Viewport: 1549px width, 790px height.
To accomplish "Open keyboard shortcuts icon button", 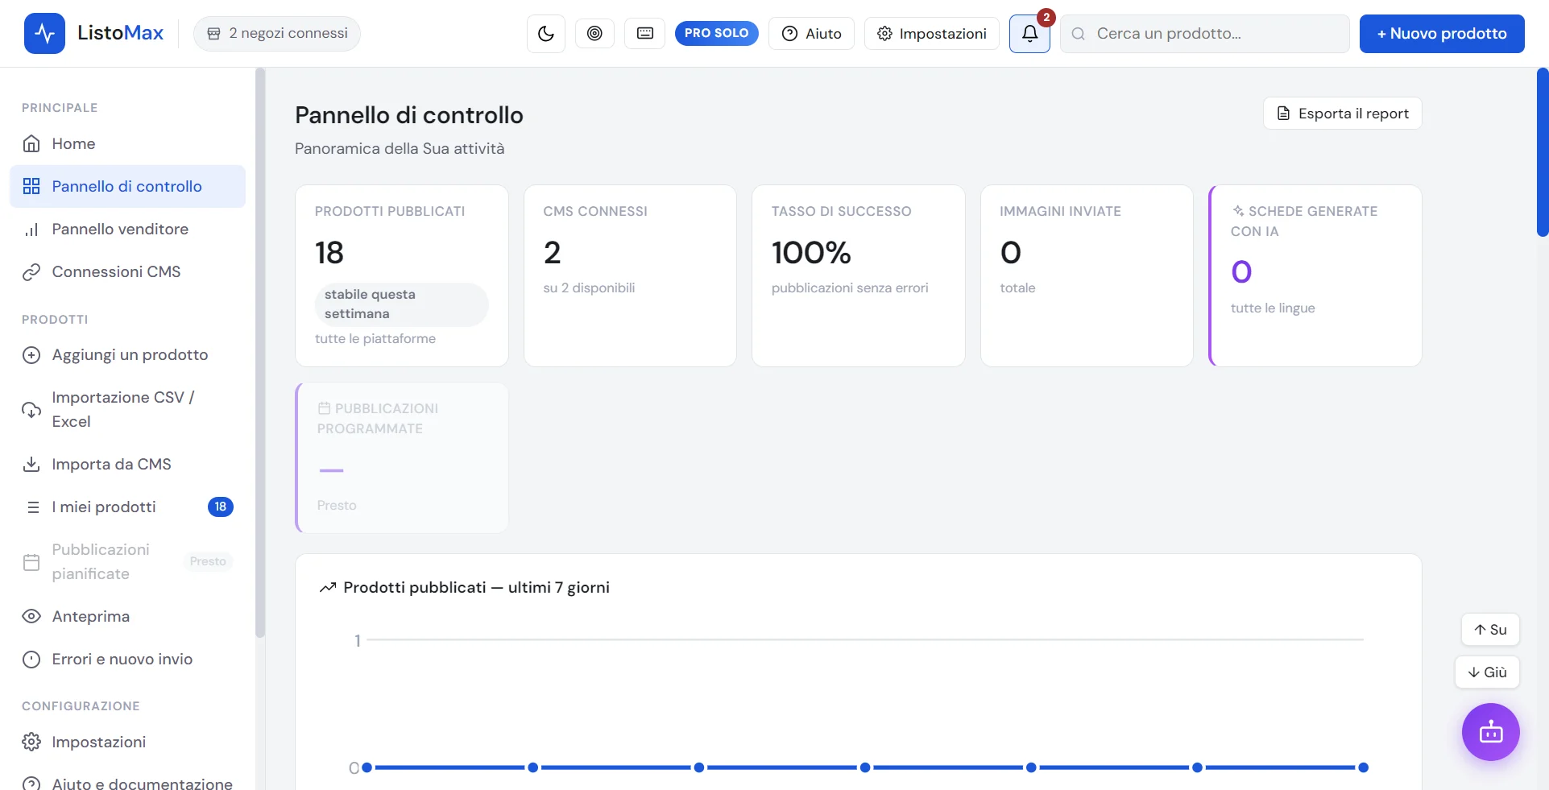I will click(645, 33).
